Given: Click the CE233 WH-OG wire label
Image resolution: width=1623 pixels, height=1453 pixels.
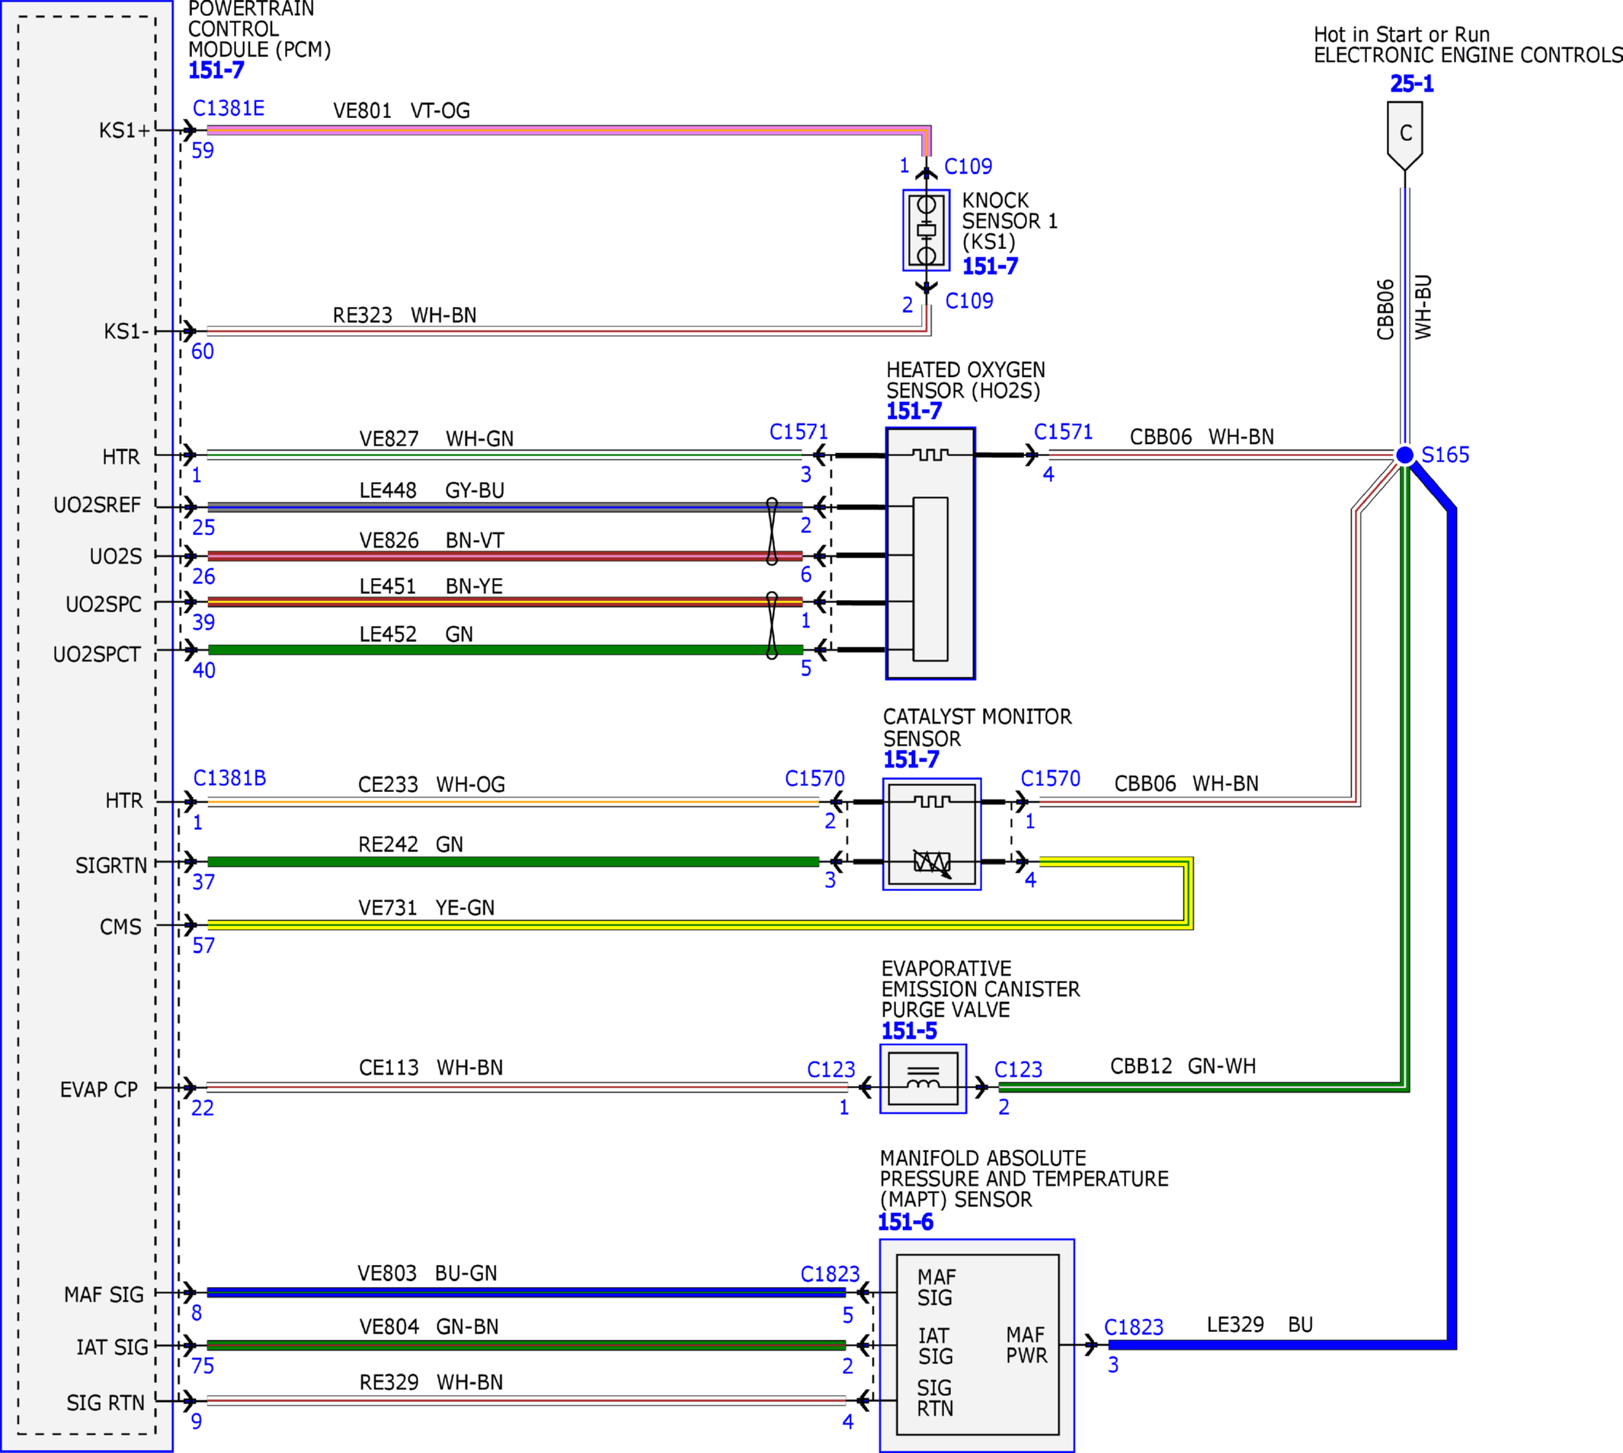Looking at the screenshot, I should pyautogui.click(x=431, y=784).
